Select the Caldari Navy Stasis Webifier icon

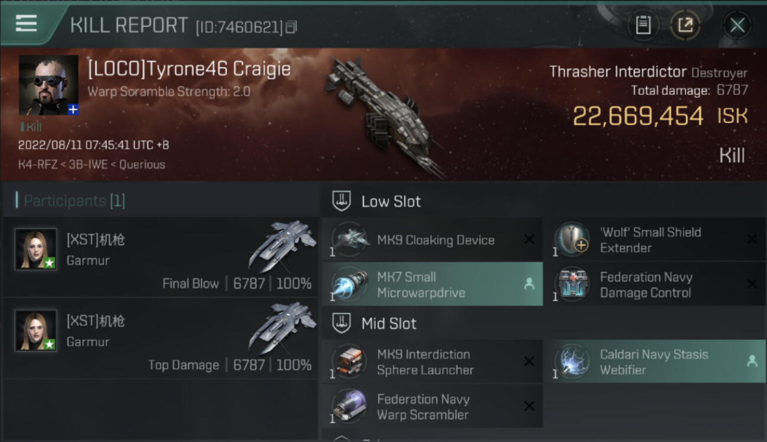coord(572,362)
